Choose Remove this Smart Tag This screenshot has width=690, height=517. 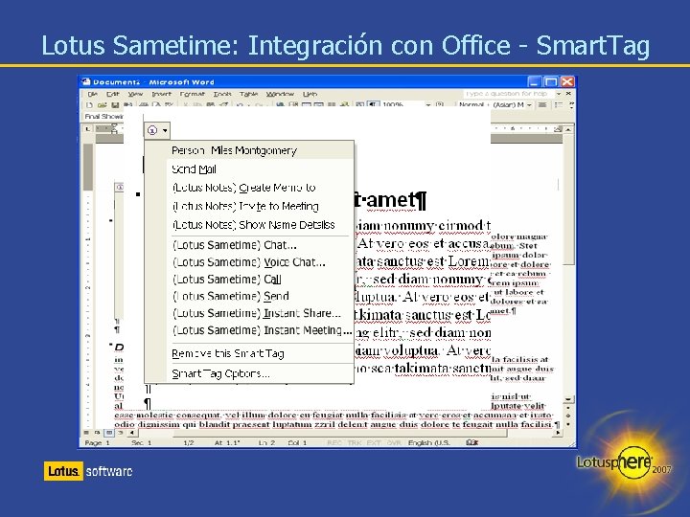click(249, 353)
